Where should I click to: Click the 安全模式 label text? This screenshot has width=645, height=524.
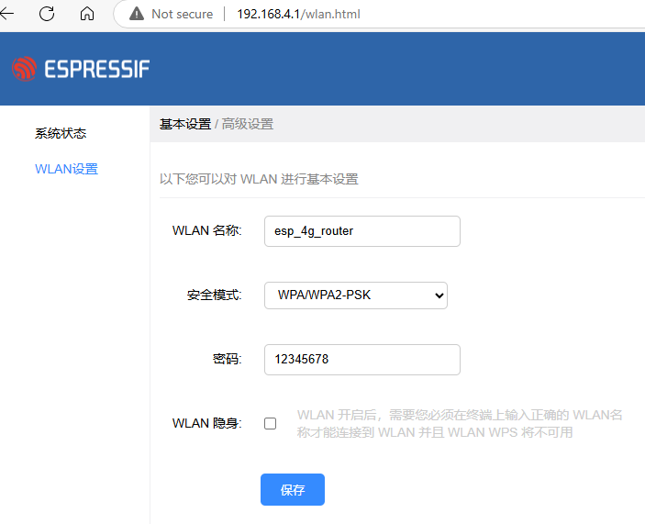point(214,295)
